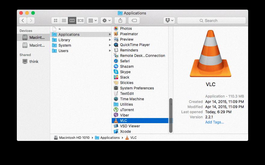The image size is (265, 165).
Task: Click the Edit Tags toolbar button
Action: click(x=134, y=20)
